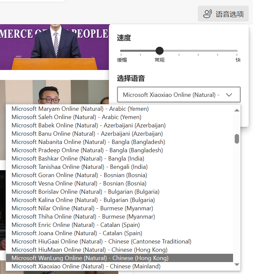Click the voice list scrollbar thumb
The image size is (253, 274).
click(237, 139)
